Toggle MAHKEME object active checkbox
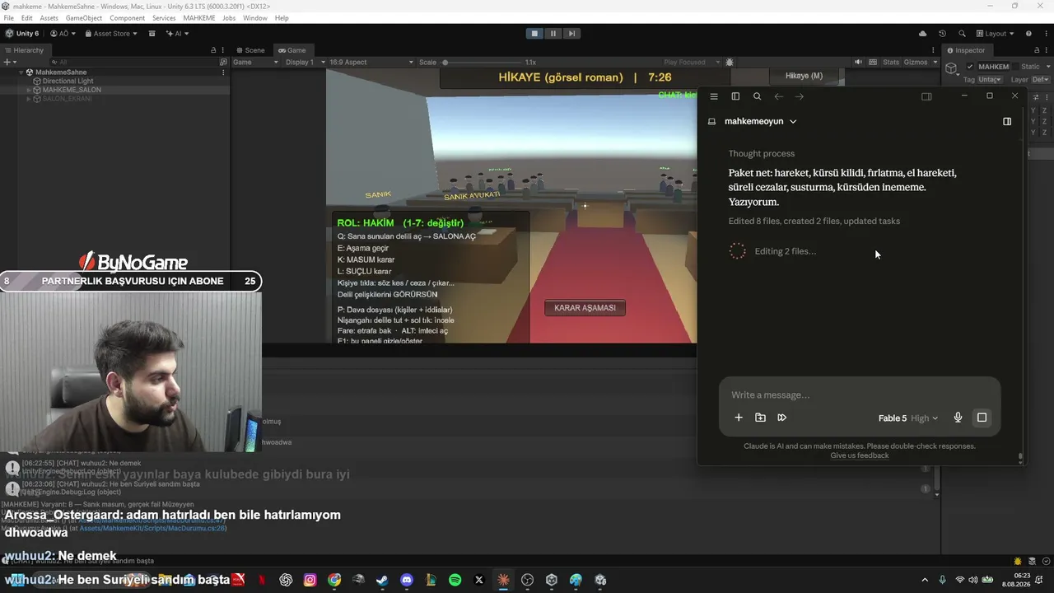1054x593 pixels. tap(970, 67)
